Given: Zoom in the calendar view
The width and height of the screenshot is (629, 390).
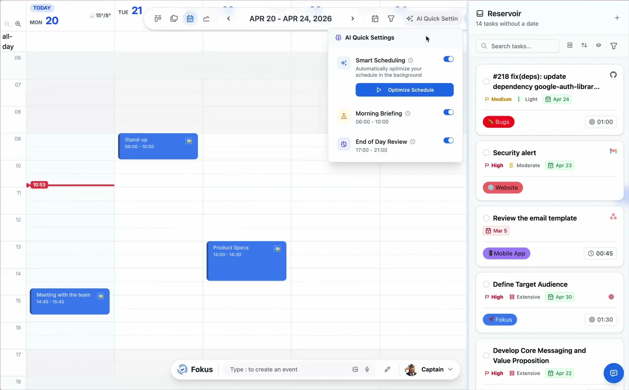Looking at the screenshot, I should [x=18, y=24].
